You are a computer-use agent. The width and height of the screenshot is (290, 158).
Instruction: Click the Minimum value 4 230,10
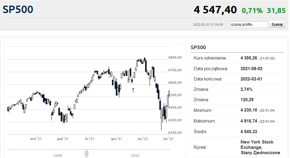pyautogui.click(x=249, y=110)
